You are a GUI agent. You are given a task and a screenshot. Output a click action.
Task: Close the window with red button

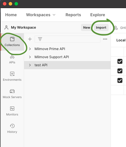coord(5,4)
